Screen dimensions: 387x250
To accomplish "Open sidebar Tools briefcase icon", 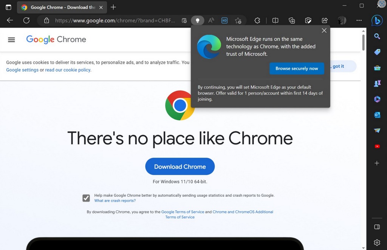I will click(x=377, y=68).
